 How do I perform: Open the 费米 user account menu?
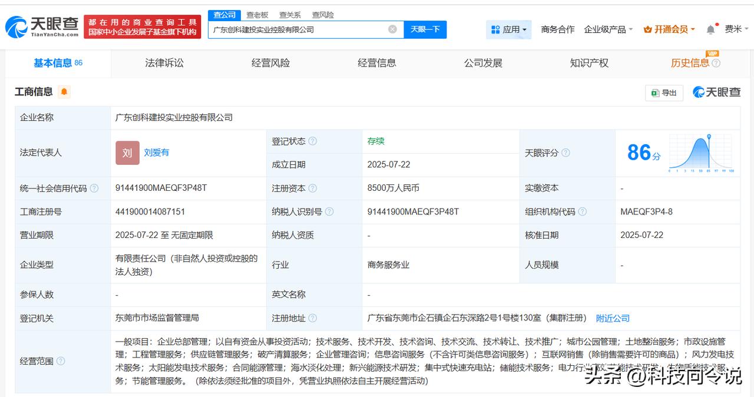point(737,29)
